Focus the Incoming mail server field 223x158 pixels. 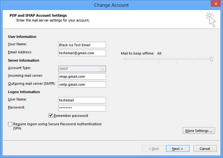click(82, 76)
